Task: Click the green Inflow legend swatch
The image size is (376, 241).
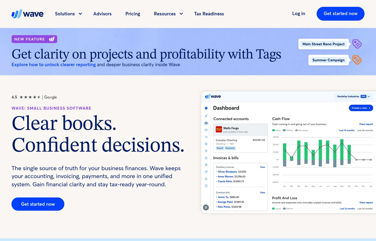Action: (x=273, y=130)
